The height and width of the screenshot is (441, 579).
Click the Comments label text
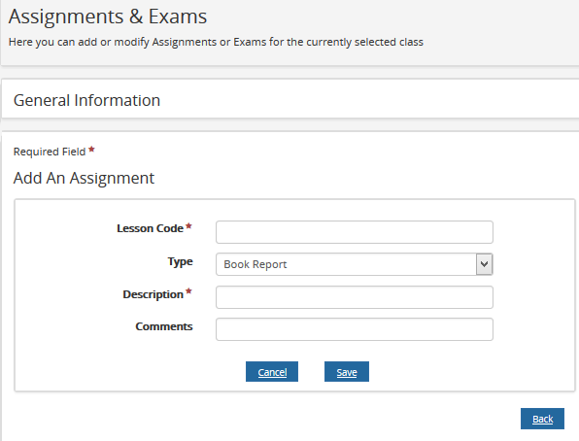click(164, 326)
